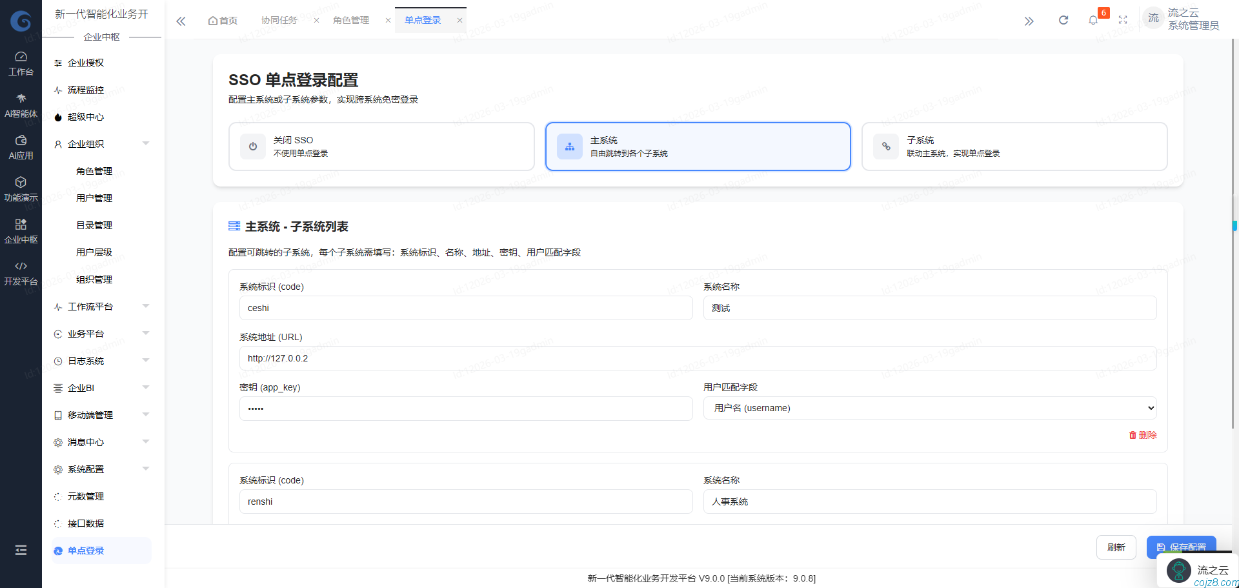Screen dimensions: 1239x588
Task: Collapse the sidebar with the chevron icon
Action: [181, 21]
